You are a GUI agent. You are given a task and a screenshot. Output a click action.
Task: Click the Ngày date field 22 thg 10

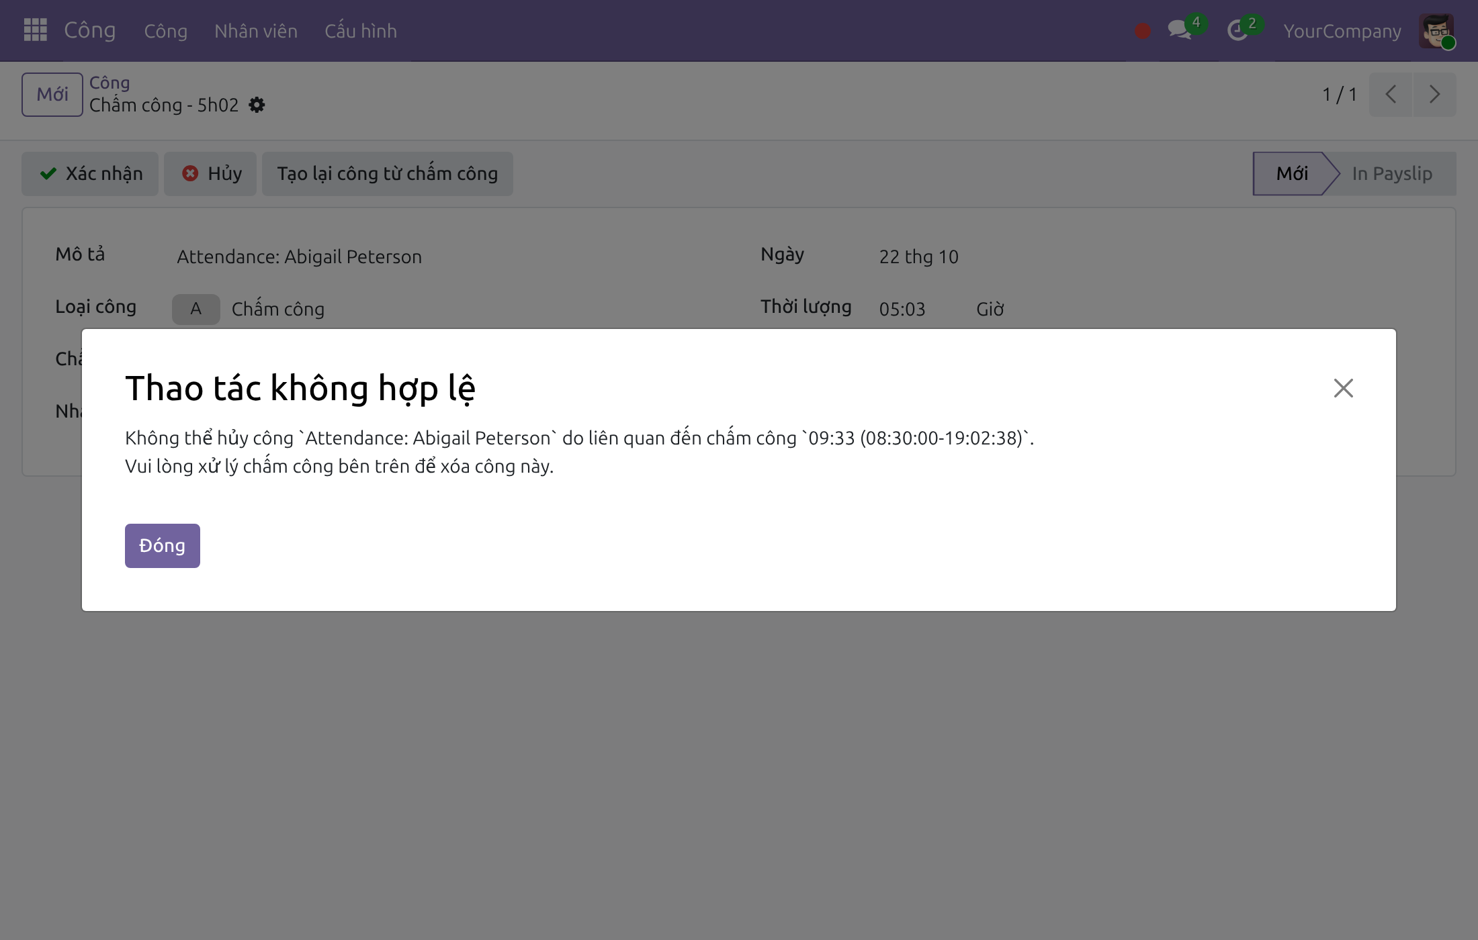point(919,257)
